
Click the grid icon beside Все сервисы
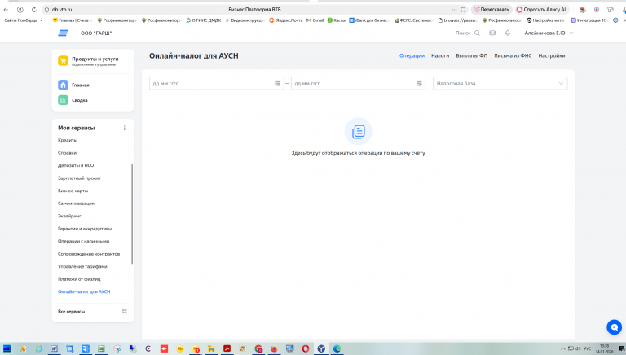[124, 312]
